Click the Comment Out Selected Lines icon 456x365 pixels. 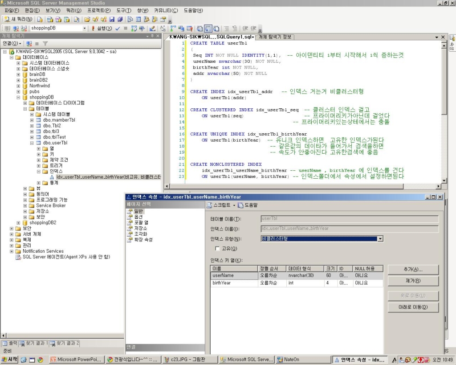click(227, 28)
